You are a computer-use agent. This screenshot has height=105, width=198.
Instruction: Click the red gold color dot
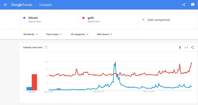(x=83, y=18)
